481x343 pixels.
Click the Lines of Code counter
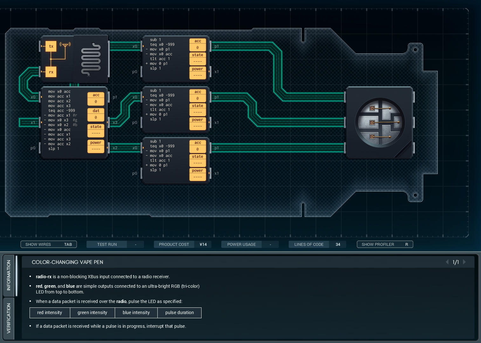point(317,244)
